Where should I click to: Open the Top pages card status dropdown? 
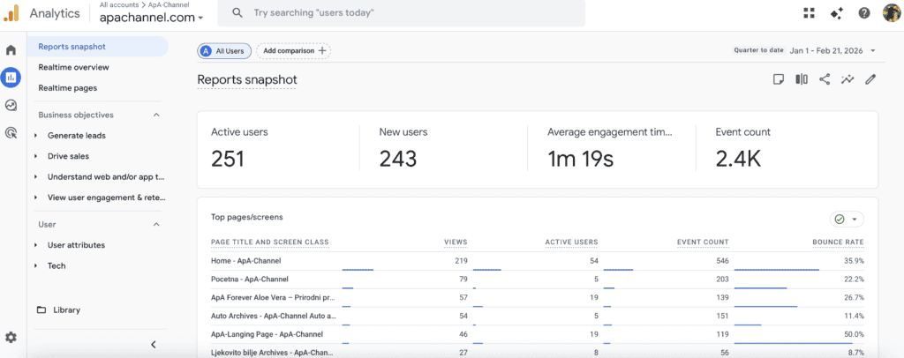click(x=847, y=220)
